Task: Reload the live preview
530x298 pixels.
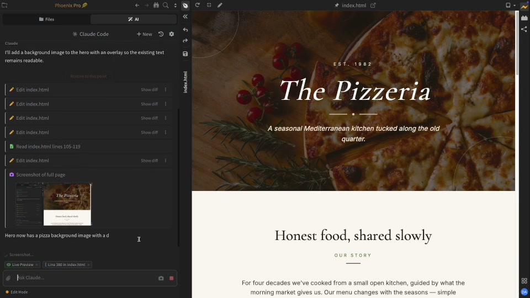Action: tap(198, 5)
